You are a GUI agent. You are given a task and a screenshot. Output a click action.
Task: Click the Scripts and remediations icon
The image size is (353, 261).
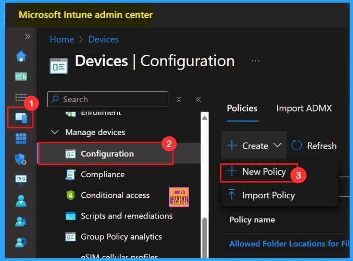(70, 216)
